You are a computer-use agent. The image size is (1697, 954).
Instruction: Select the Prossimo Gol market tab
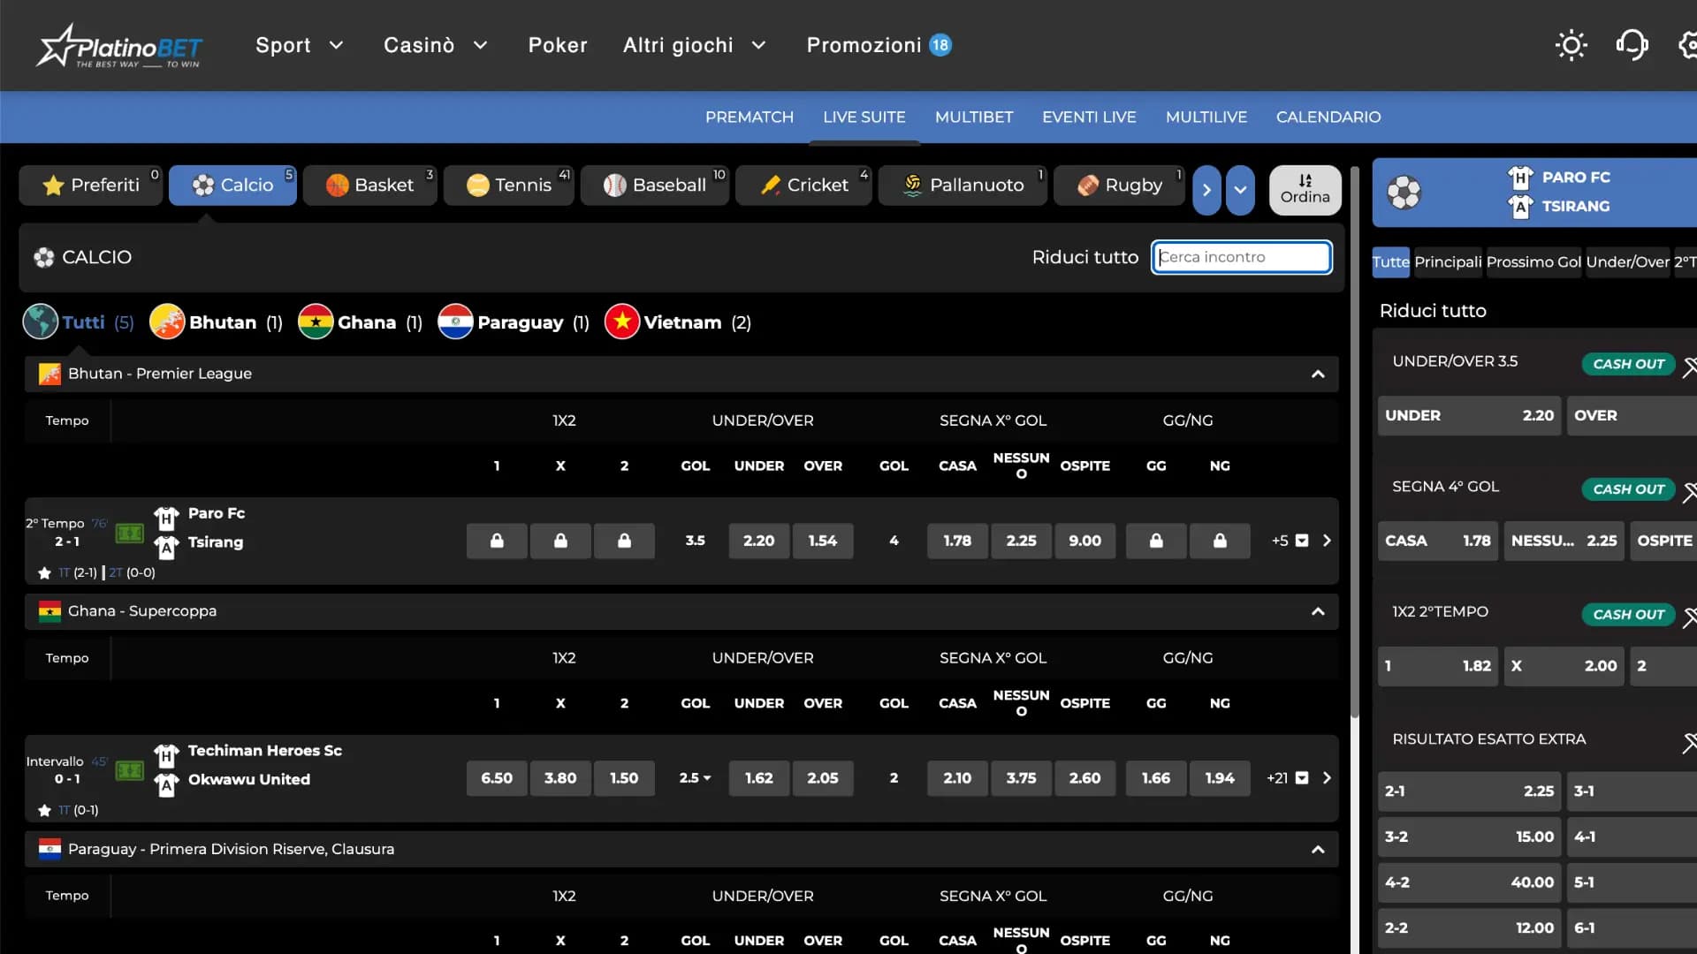tap(1533, 261)
